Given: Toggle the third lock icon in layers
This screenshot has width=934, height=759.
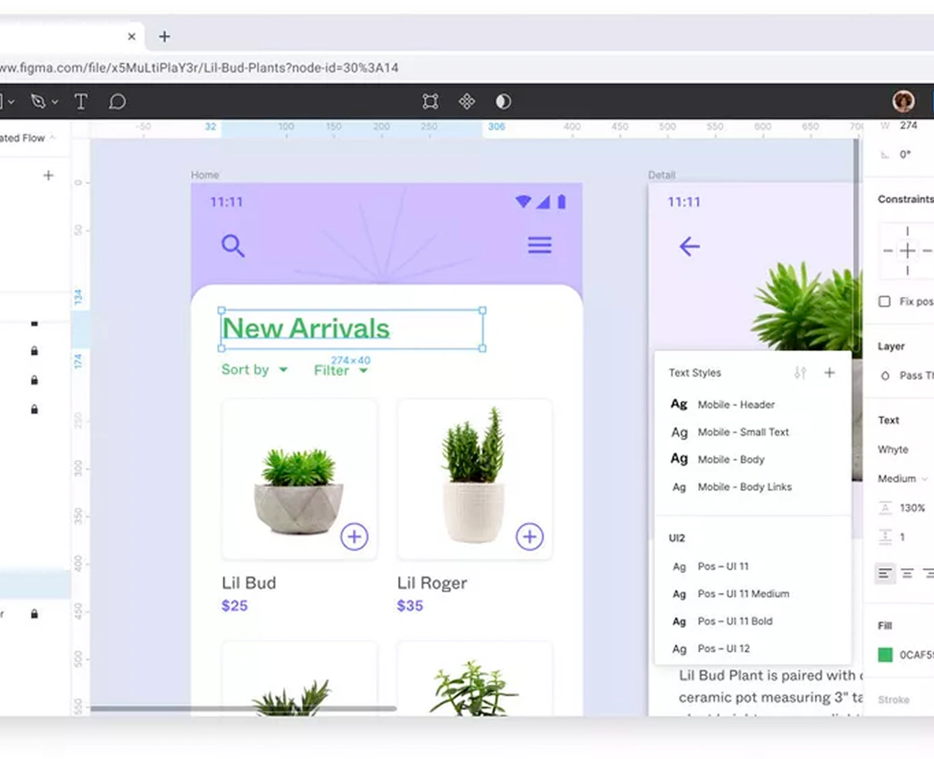Looking at the screenshot, I should tap(34, 409).
